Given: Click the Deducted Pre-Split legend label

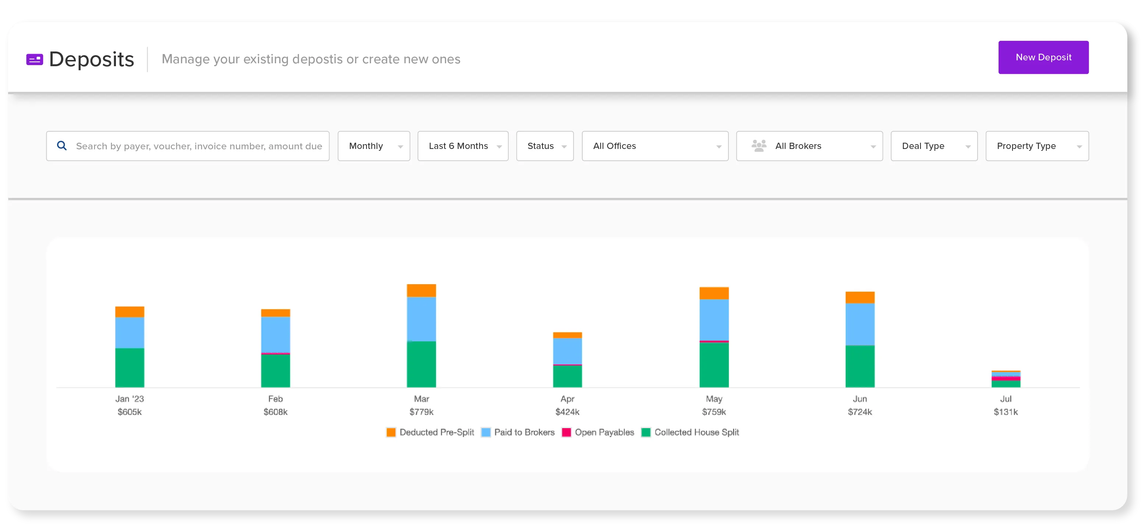Looking at the screenshot, I should click(x=437, y=432).
